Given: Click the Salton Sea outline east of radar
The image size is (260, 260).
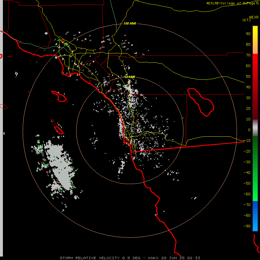Looking at the screenshot, I should (x=201, y=102).
